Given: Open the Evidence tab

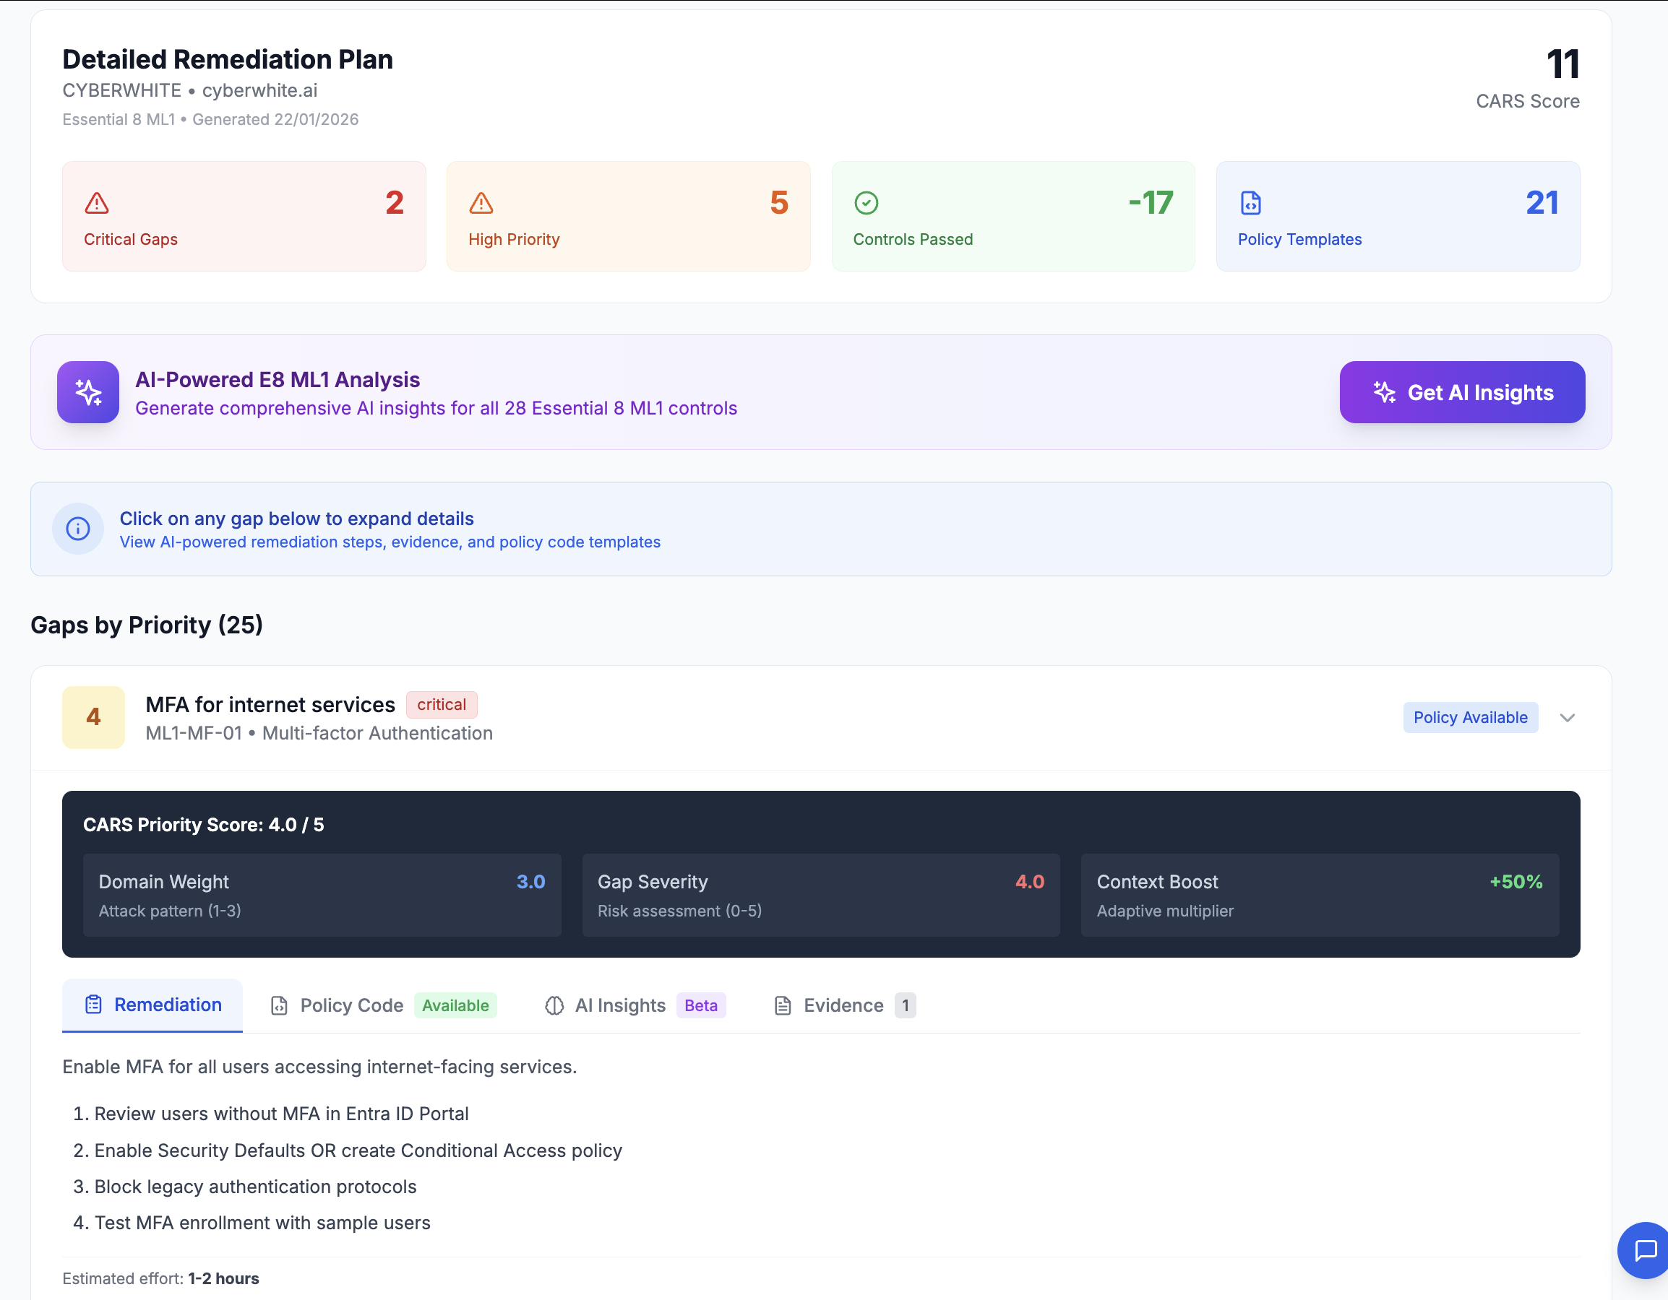Looking at the screenshot, I should click(x=846, y=1005).
